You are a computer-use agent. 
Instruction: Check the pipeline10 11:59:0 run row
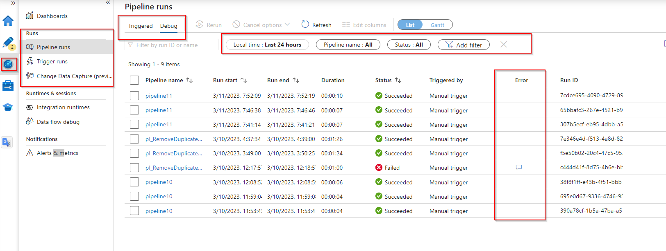134,196
